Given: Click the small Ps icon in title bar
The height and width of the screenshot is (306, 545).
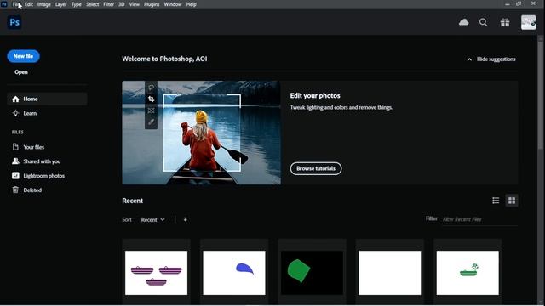Looking at the screenshot, I should [3, 4].
